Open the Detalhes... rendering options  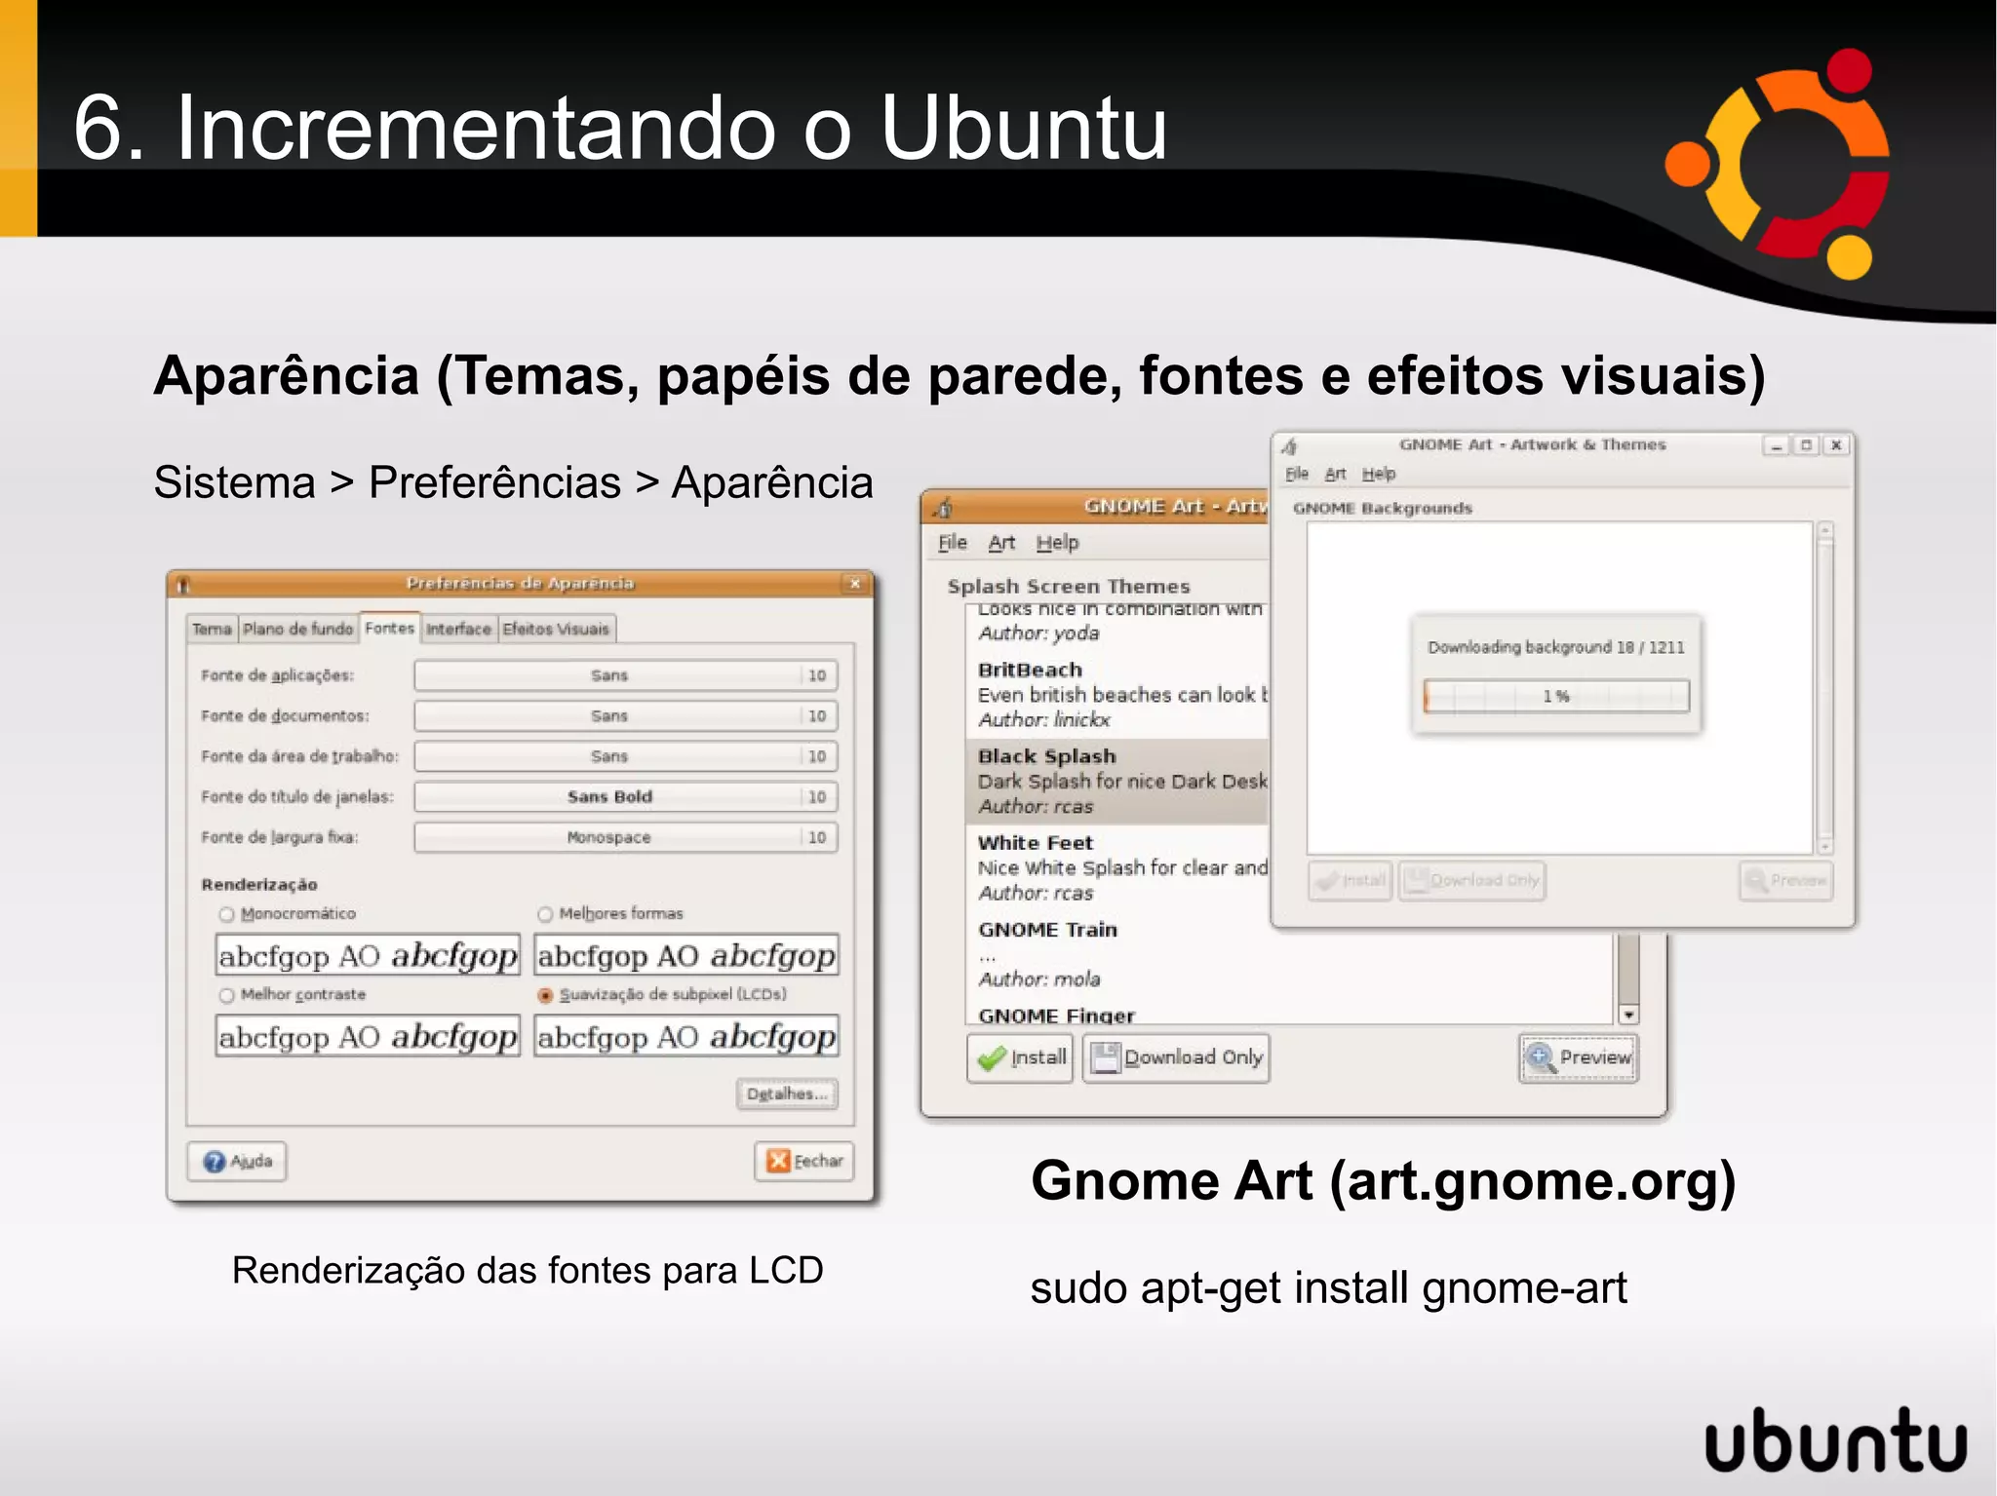click(x=787, y=1094)
